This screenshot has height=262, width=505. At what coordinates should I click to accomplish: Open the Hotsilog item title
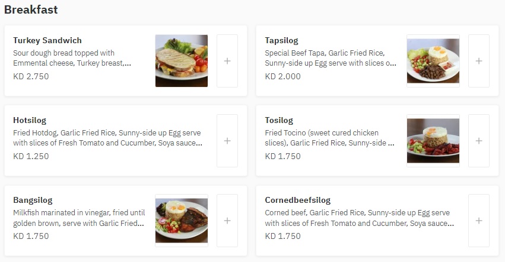[30, 121]
